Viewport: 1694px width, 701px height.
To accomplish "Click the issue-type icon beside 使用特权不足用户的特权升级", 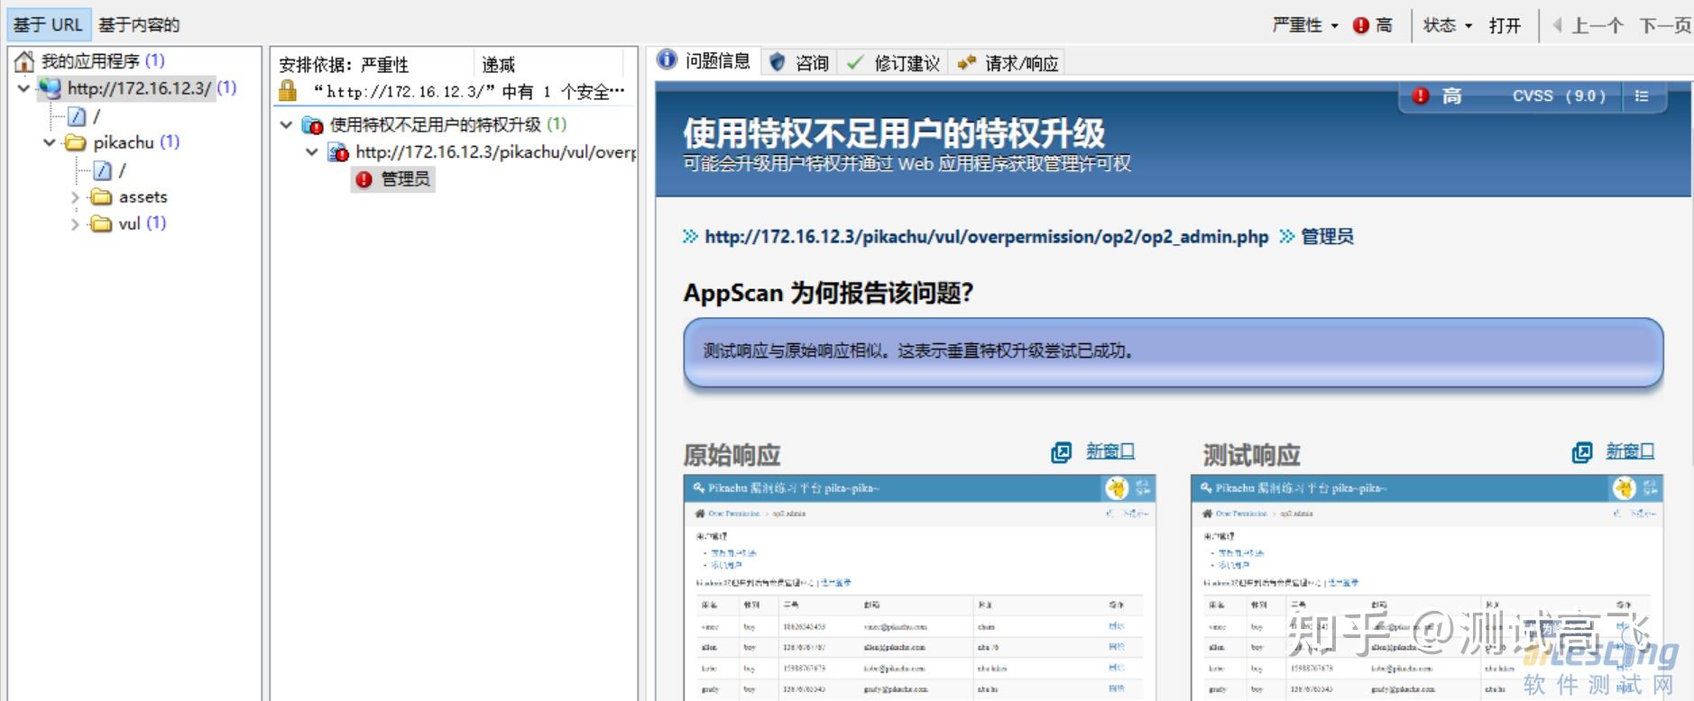I will click(x=312, y=125).
